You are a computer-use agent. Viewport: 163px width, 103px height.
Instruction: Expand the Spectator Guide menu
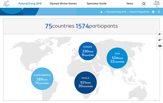tap(97, 4)
